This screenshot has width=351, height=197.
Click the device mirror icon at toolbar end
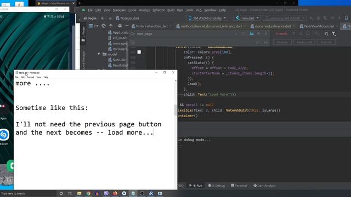[347, 18]
